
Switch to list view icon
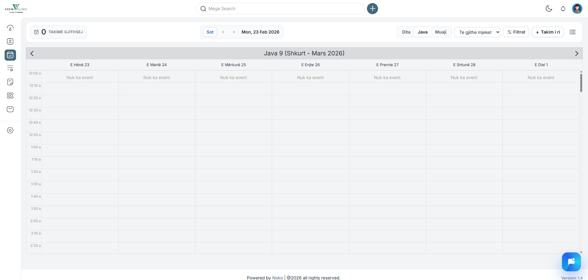[573, 32]
